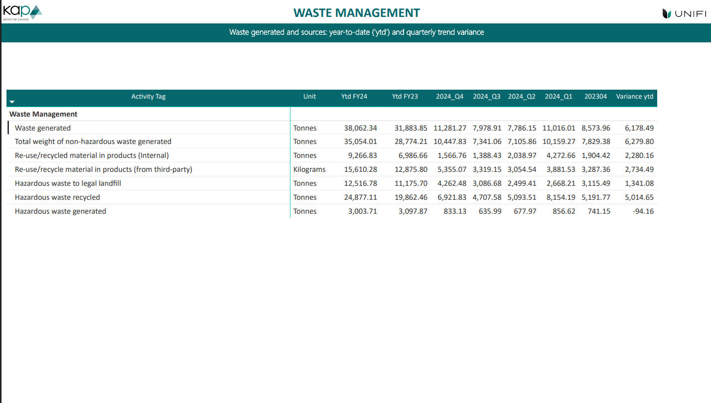Click 'Total weight of non-hazardous waste generated'
The height and width of the screenshot is (403, 711).
click(x=93, y=142)
